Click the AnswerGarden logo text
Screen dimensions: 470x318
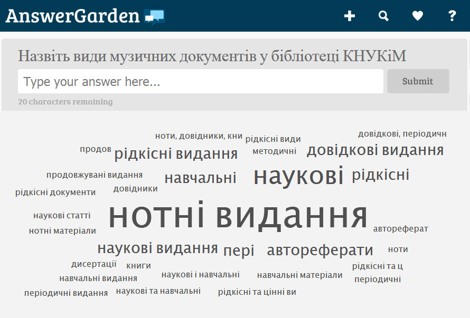click(72, 16)
